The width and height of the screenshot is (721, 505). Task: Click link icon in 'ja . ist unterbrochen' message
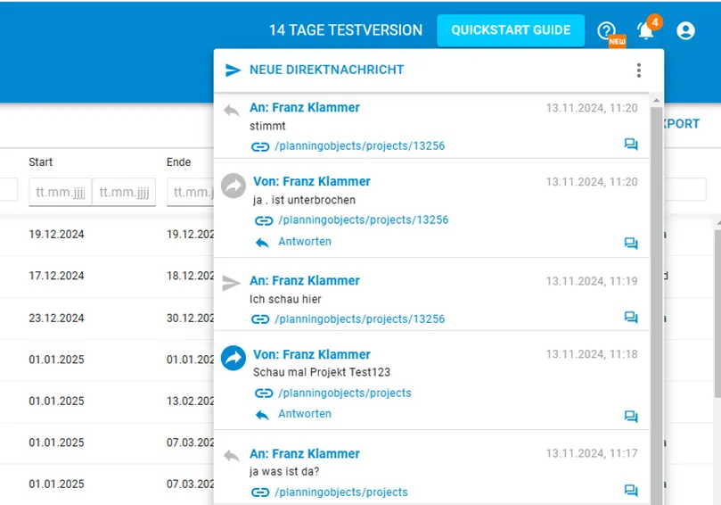click(x=264, y=220)
